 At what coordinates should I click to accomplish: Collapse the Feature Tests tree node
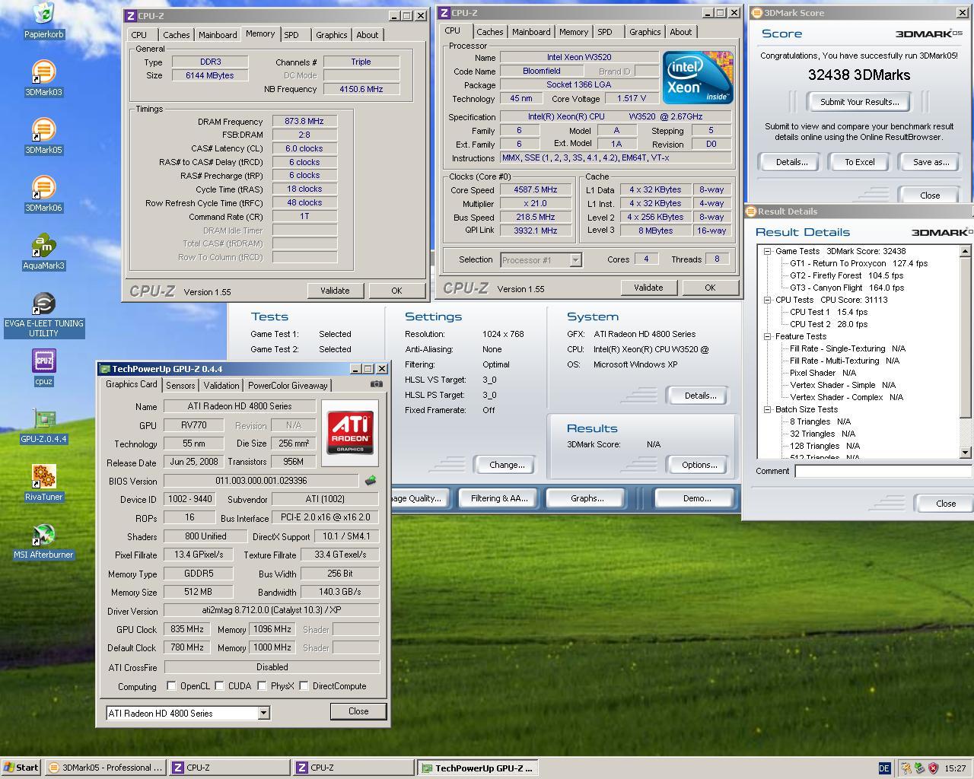768,336
